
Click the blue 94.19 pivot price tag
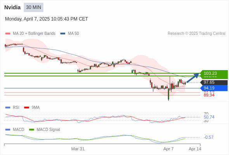coord(214,88)
